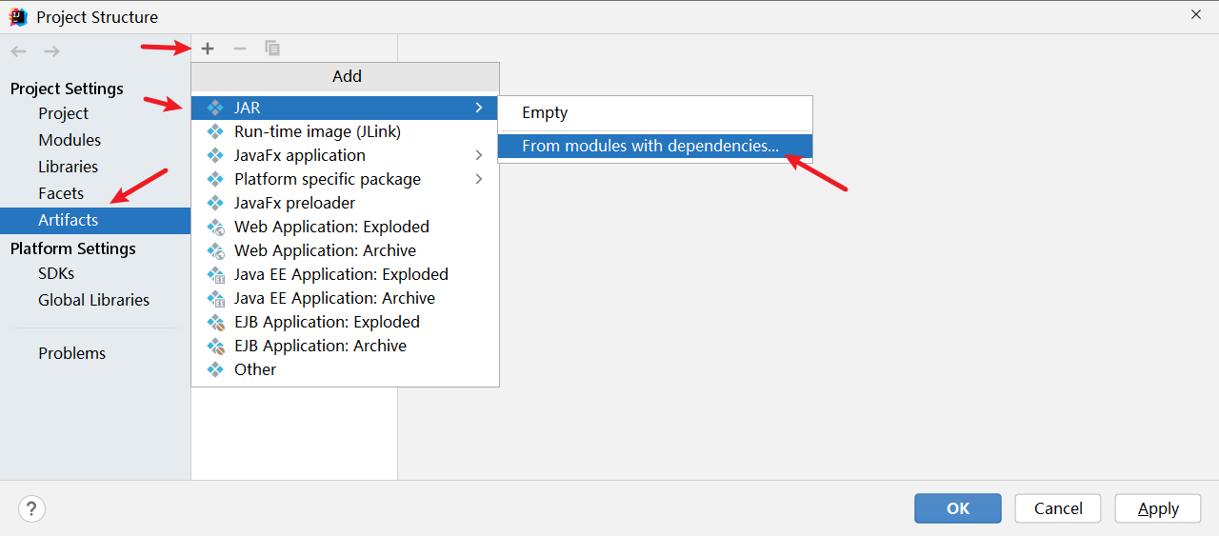Click the forward navigation arrow
1219x536 pixels.
coord(51,51)
